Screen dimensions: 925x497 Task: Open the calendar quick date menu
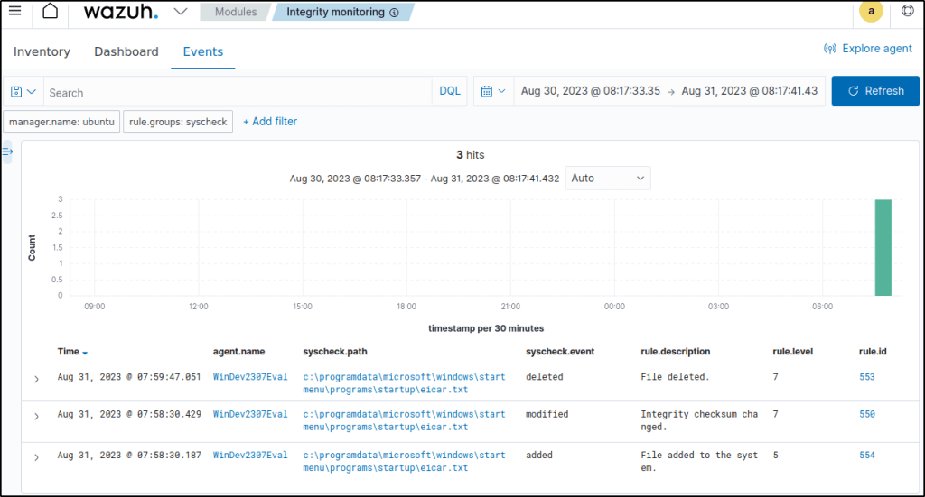(x=492, y=91)
